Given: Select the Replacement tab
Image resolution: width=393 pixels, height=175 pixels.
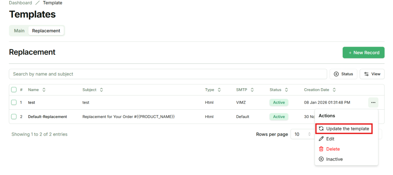Looking at the screenshot, I should (46, 31).
